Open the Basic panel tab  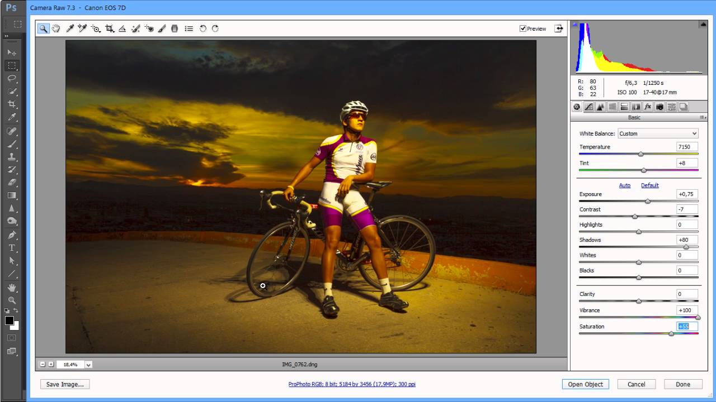click(577, 107)
